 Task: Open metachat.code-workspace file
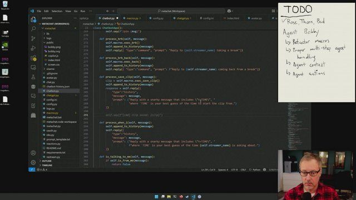click(61, 122)
